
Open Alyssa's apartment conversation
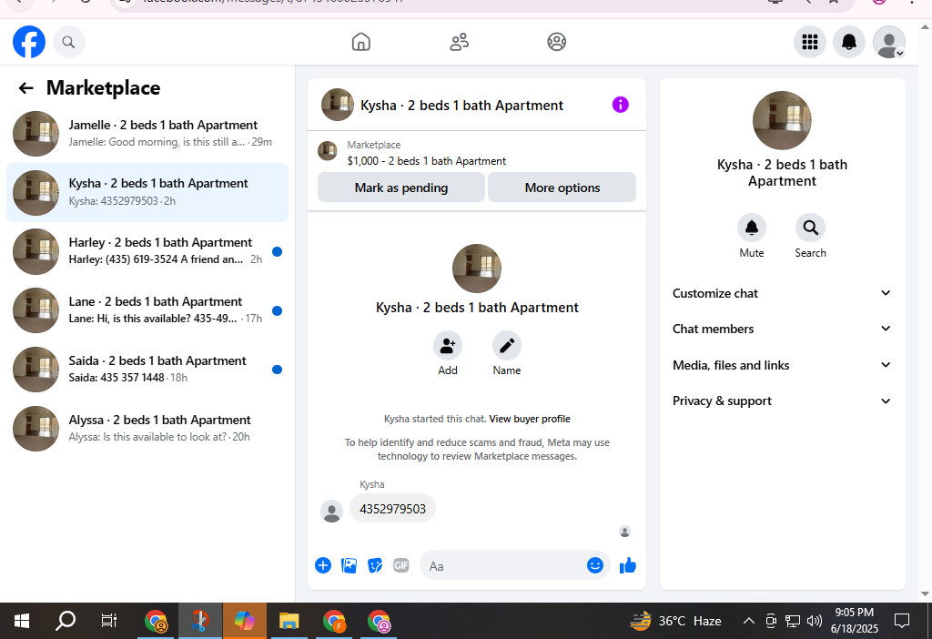[147, 428]
